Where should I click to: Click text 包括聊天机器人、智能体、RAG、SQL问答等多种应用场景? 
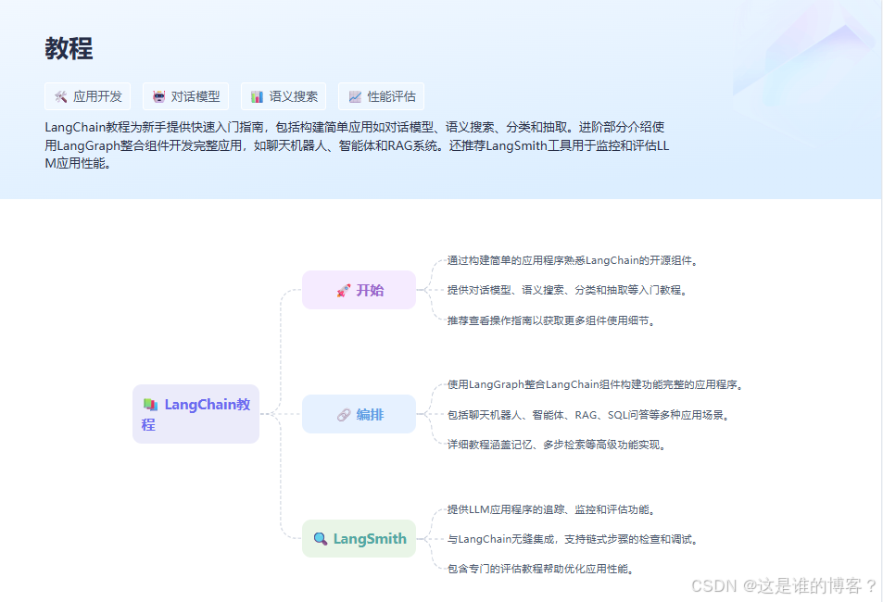pyautogui.click(x=588, y=415)
